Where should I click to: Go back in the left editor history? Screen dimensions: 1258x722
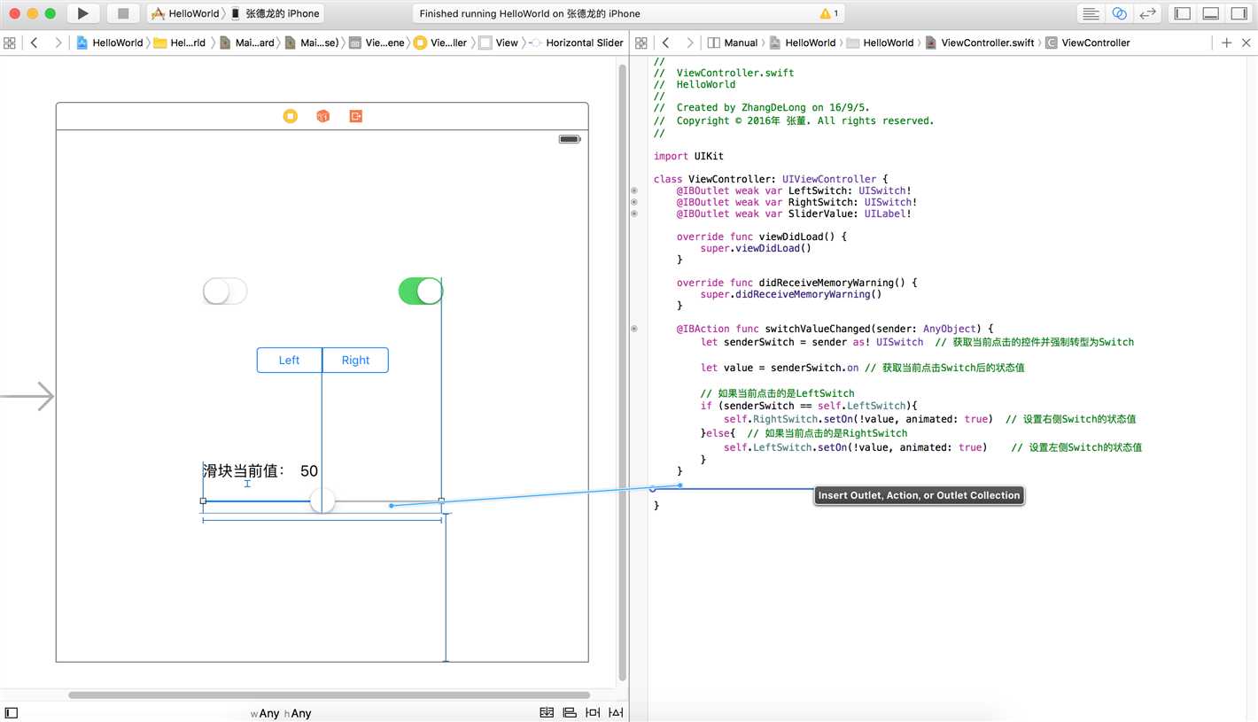coord(34,43)
